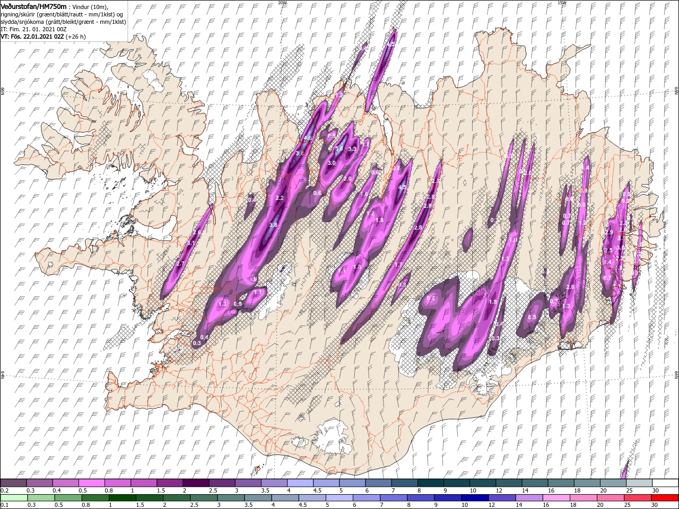The width and height of the screenshot is (679, 509).
Task: Select upper legend white swatch after 30
Action: coord(665,483)
